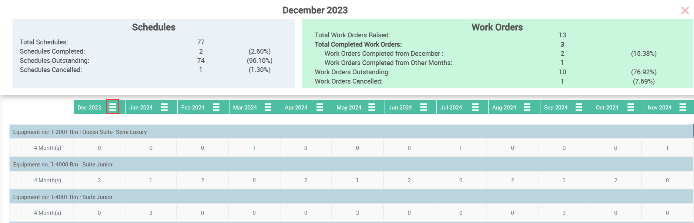This screenshot has width=694, height=223.
Task: Click Apr-2024 value 2 for equipment 1-4000
Action: (306, 180)
